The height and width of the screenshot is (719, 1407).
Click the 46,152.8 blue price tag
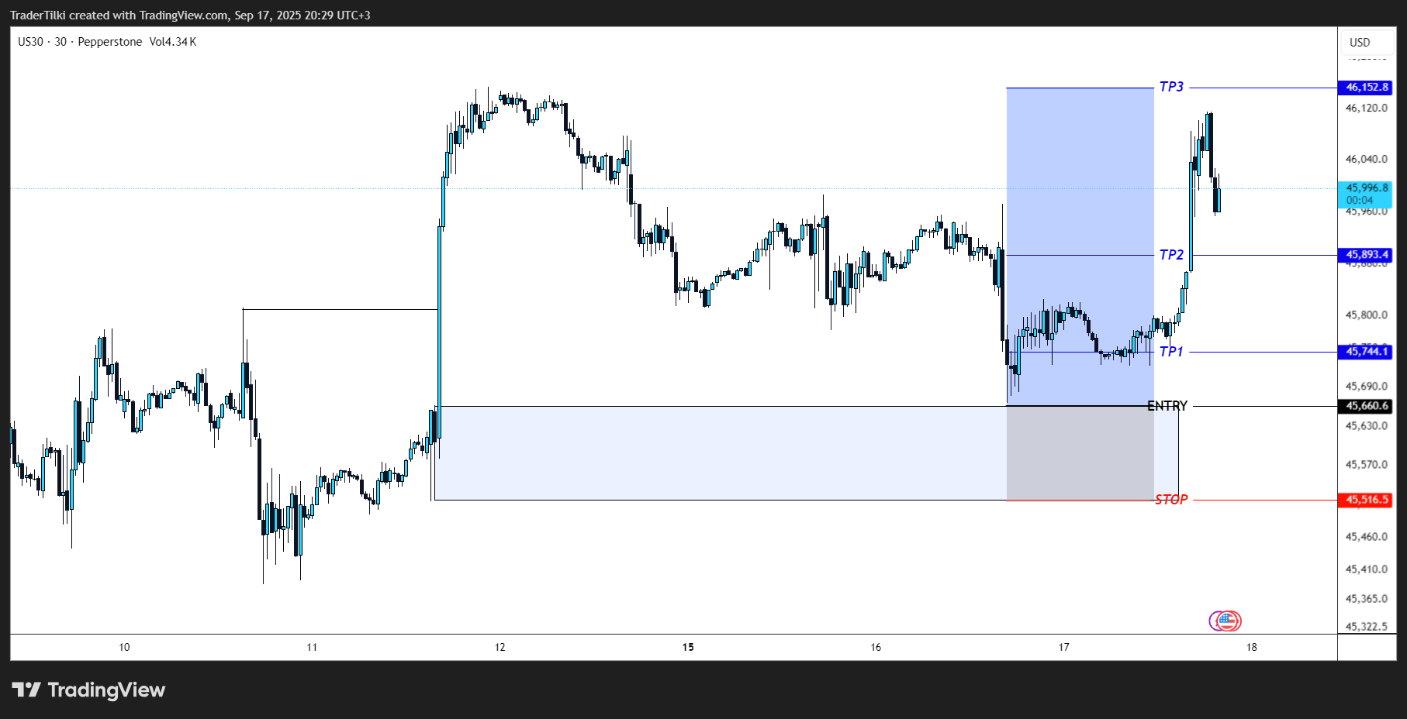(x=1366, y=88)
